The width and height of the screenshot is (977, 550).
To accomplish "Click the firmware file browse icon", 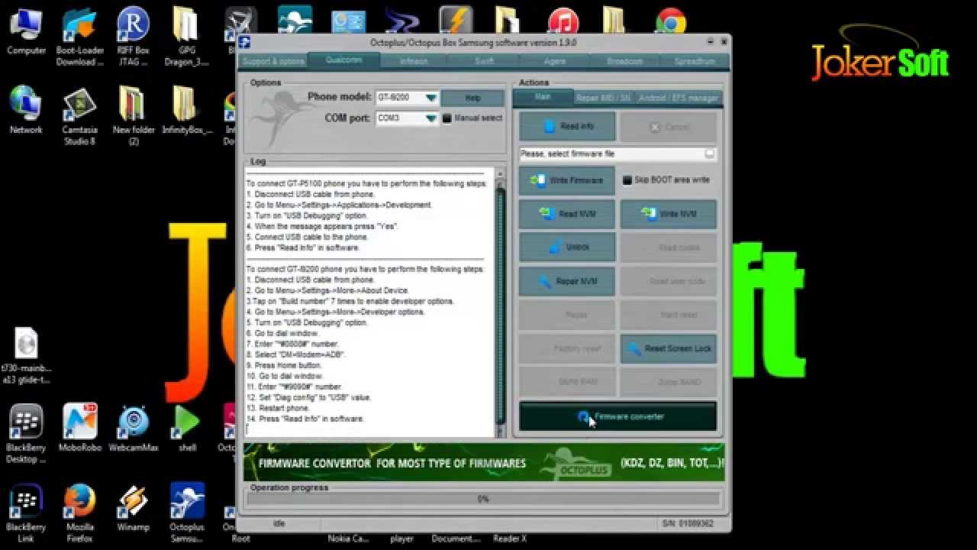I will coord(710,154).
